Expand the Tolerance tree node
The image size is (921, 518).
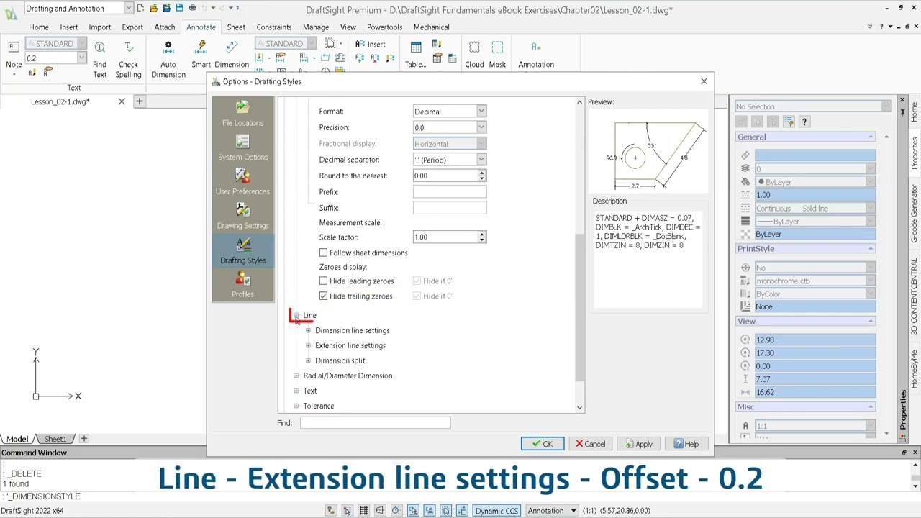(x=296, y=406)
